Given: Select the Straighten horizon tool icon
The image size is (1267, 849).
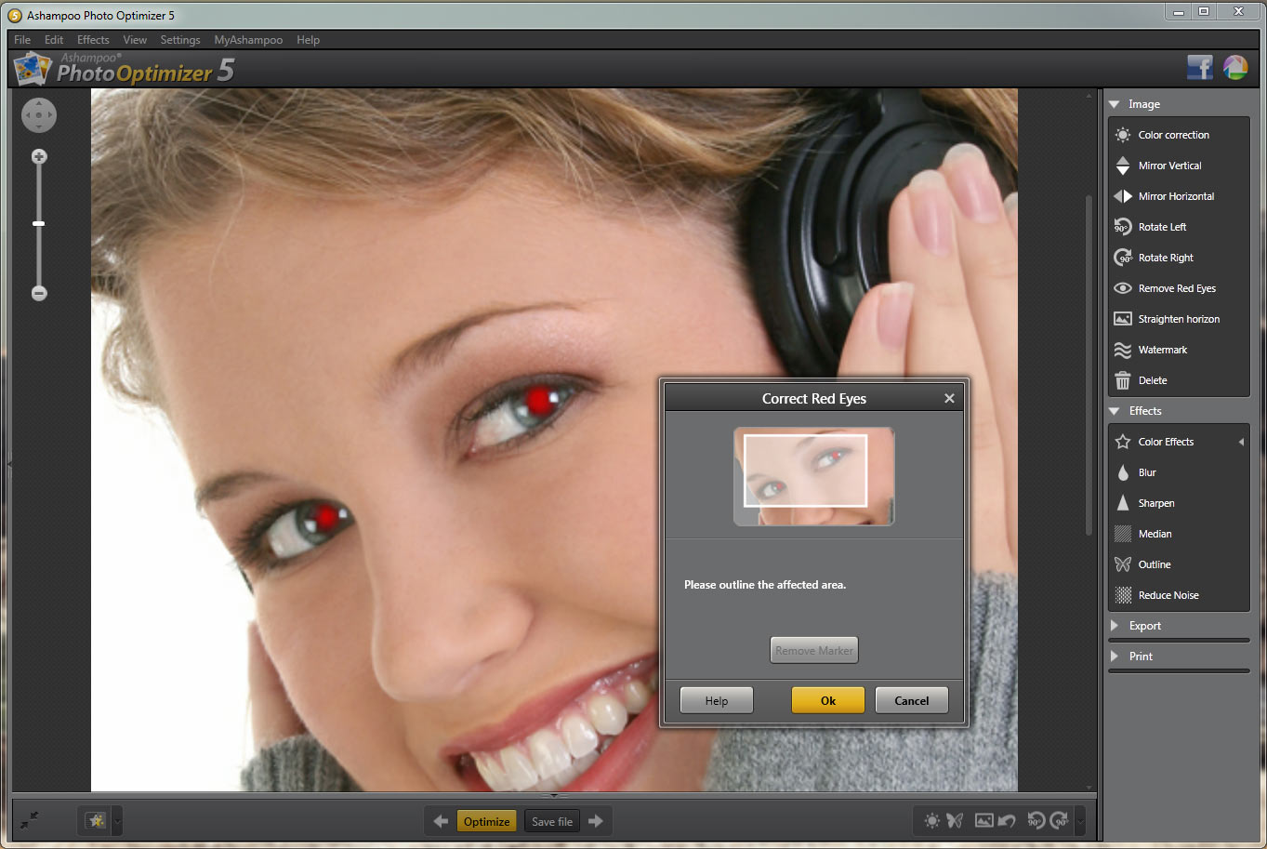Looking at the screenshot, I should pyautogui.click(x=1123, y=319).
